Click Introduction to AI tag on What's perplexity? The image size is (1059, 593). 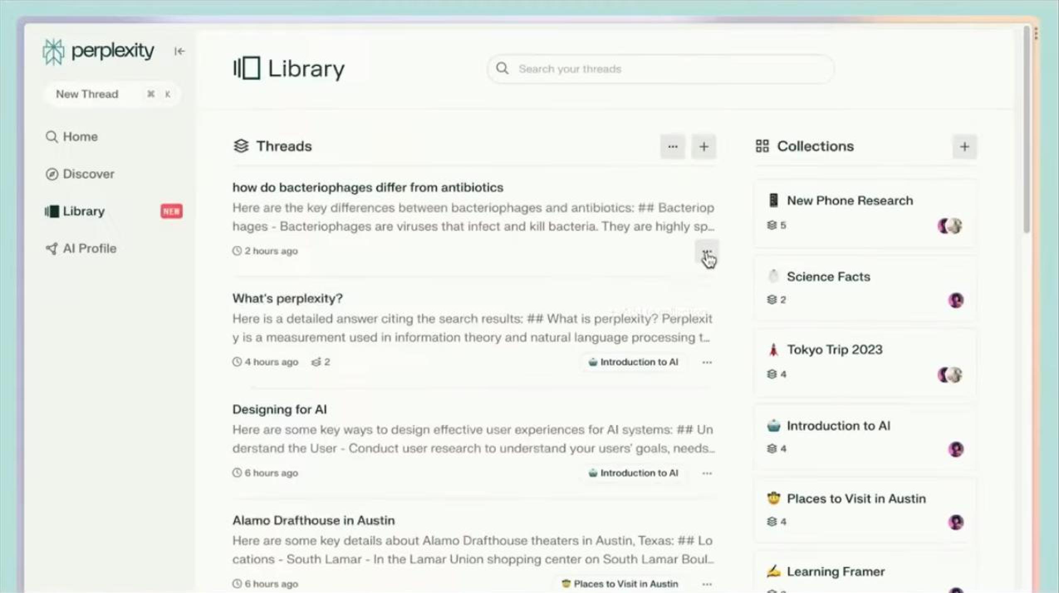pos(633,362)
